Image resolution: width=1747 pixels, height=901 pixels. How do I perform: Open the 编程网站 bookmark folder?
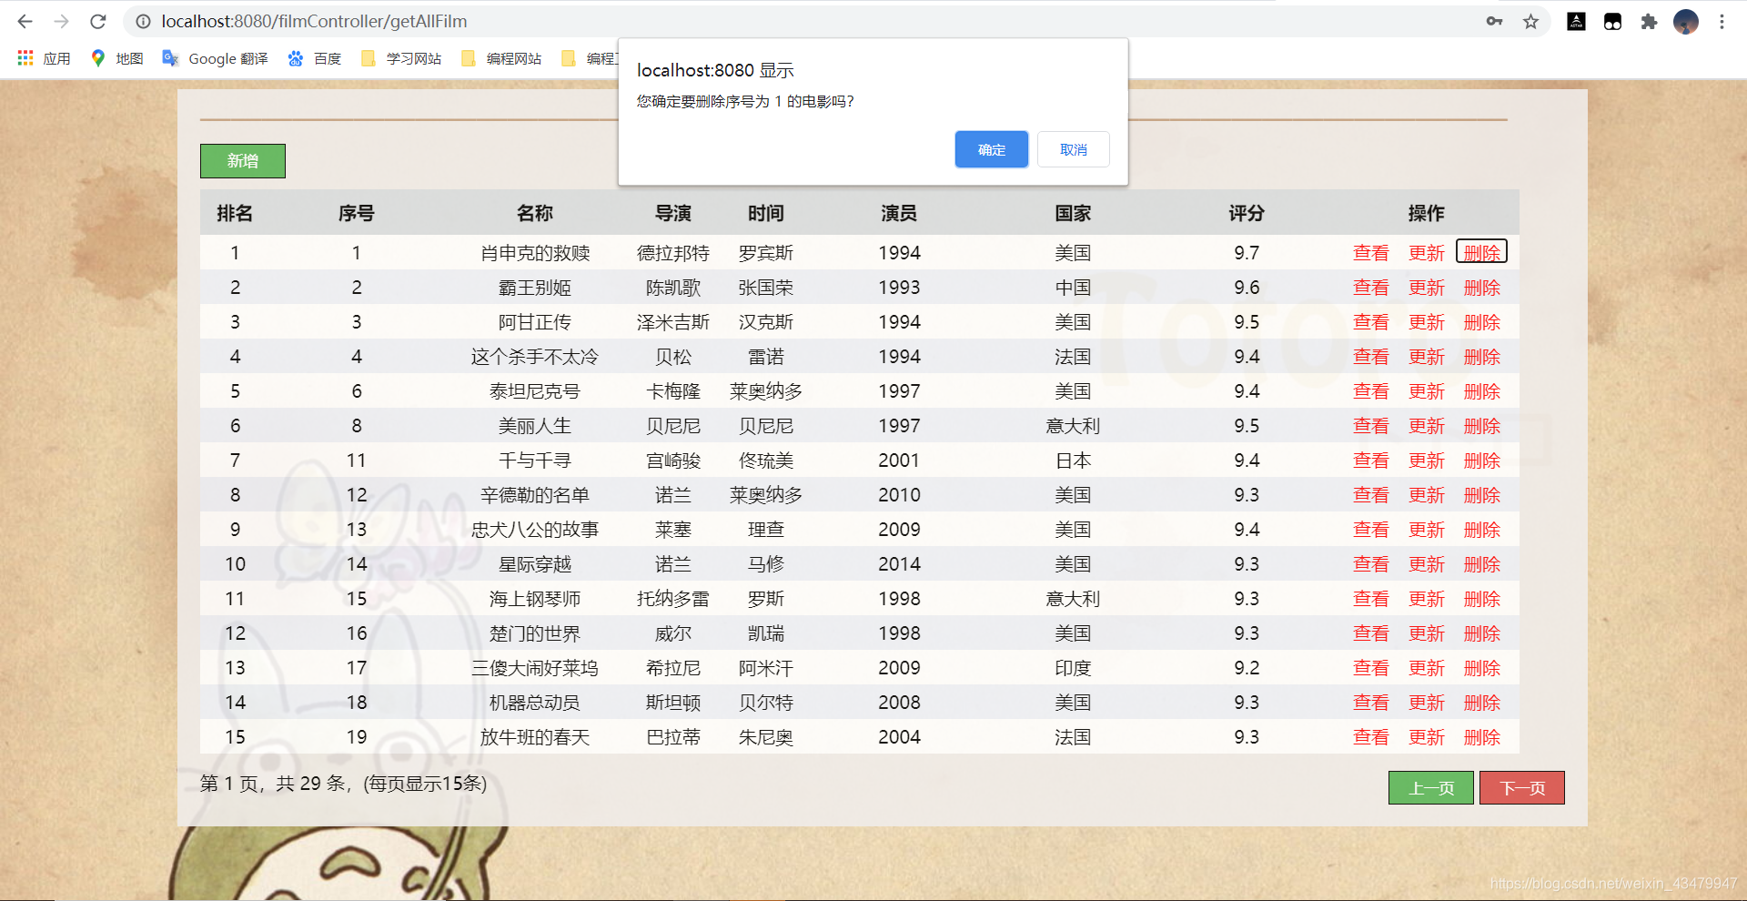click(x=500, y=58)
